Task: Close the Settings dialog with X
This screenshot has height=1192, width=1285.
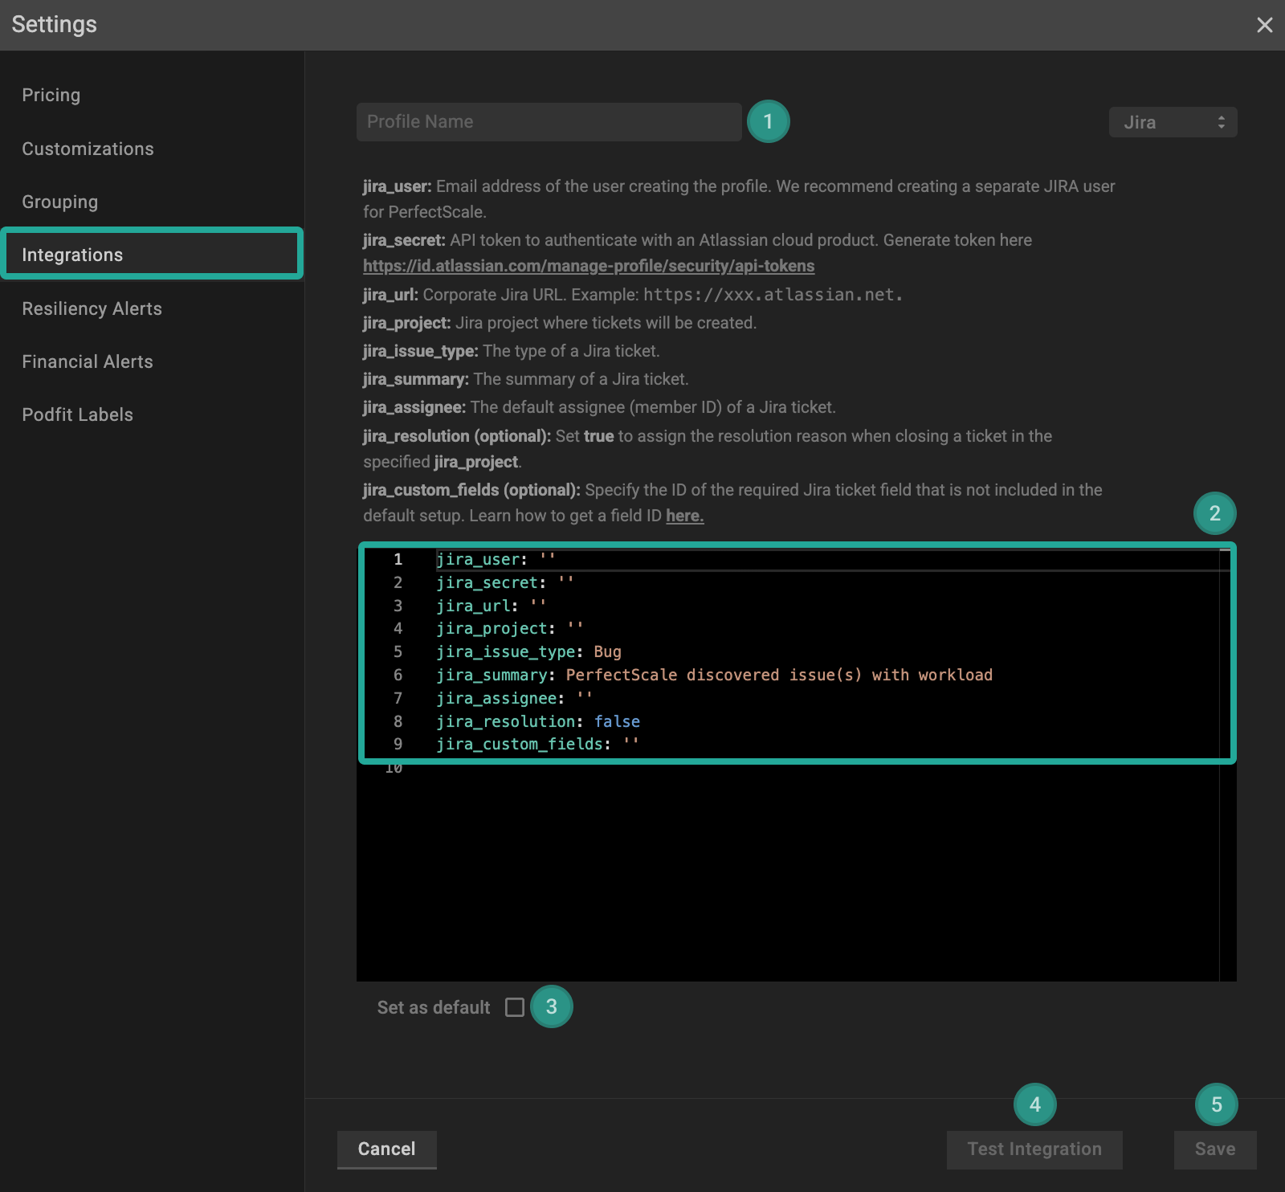Action: click(1264, 25)
